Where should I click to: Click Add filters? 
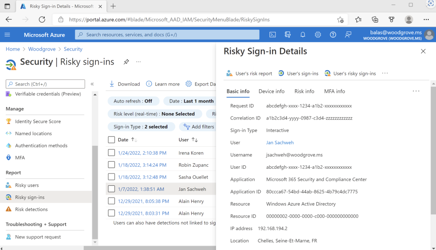198,127
